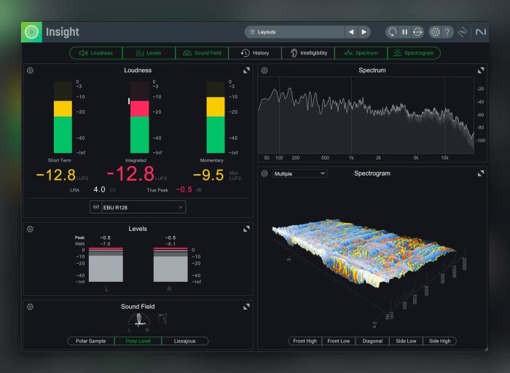
Task: Click the Integrated loudness meter bar
Action: 140,117
